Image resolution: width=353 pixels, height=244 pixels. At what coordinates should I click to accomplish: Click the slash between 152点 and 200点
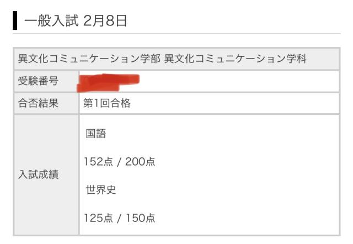[x=120, y=162]
